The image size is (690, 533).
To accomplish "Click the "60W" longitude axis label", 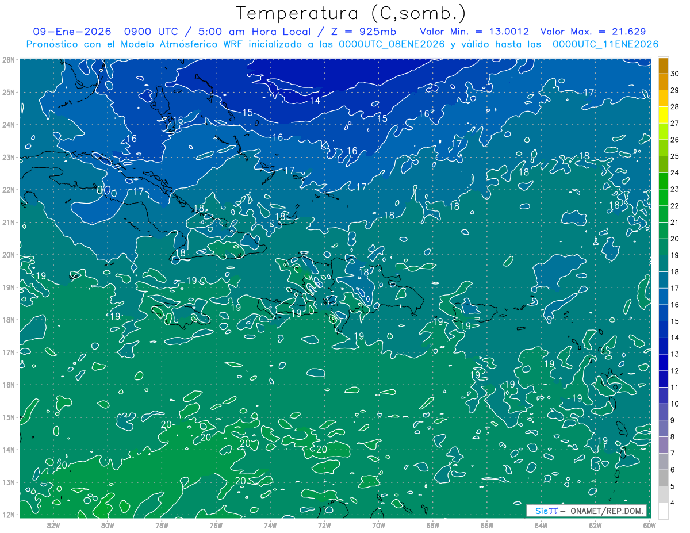I will pos(649,525).
